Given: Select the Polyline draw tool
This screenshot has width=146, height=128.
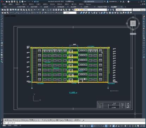Looking at the screenshot, I should pyautogui.click(x=2, y=21).
